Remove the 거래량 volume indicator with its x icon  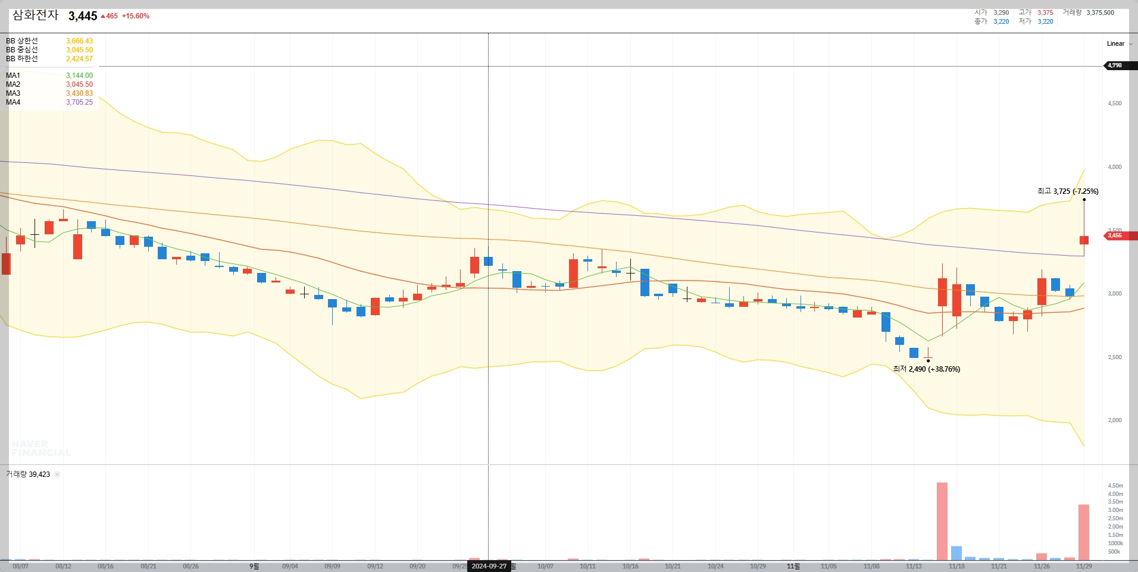tap(57, 474)
